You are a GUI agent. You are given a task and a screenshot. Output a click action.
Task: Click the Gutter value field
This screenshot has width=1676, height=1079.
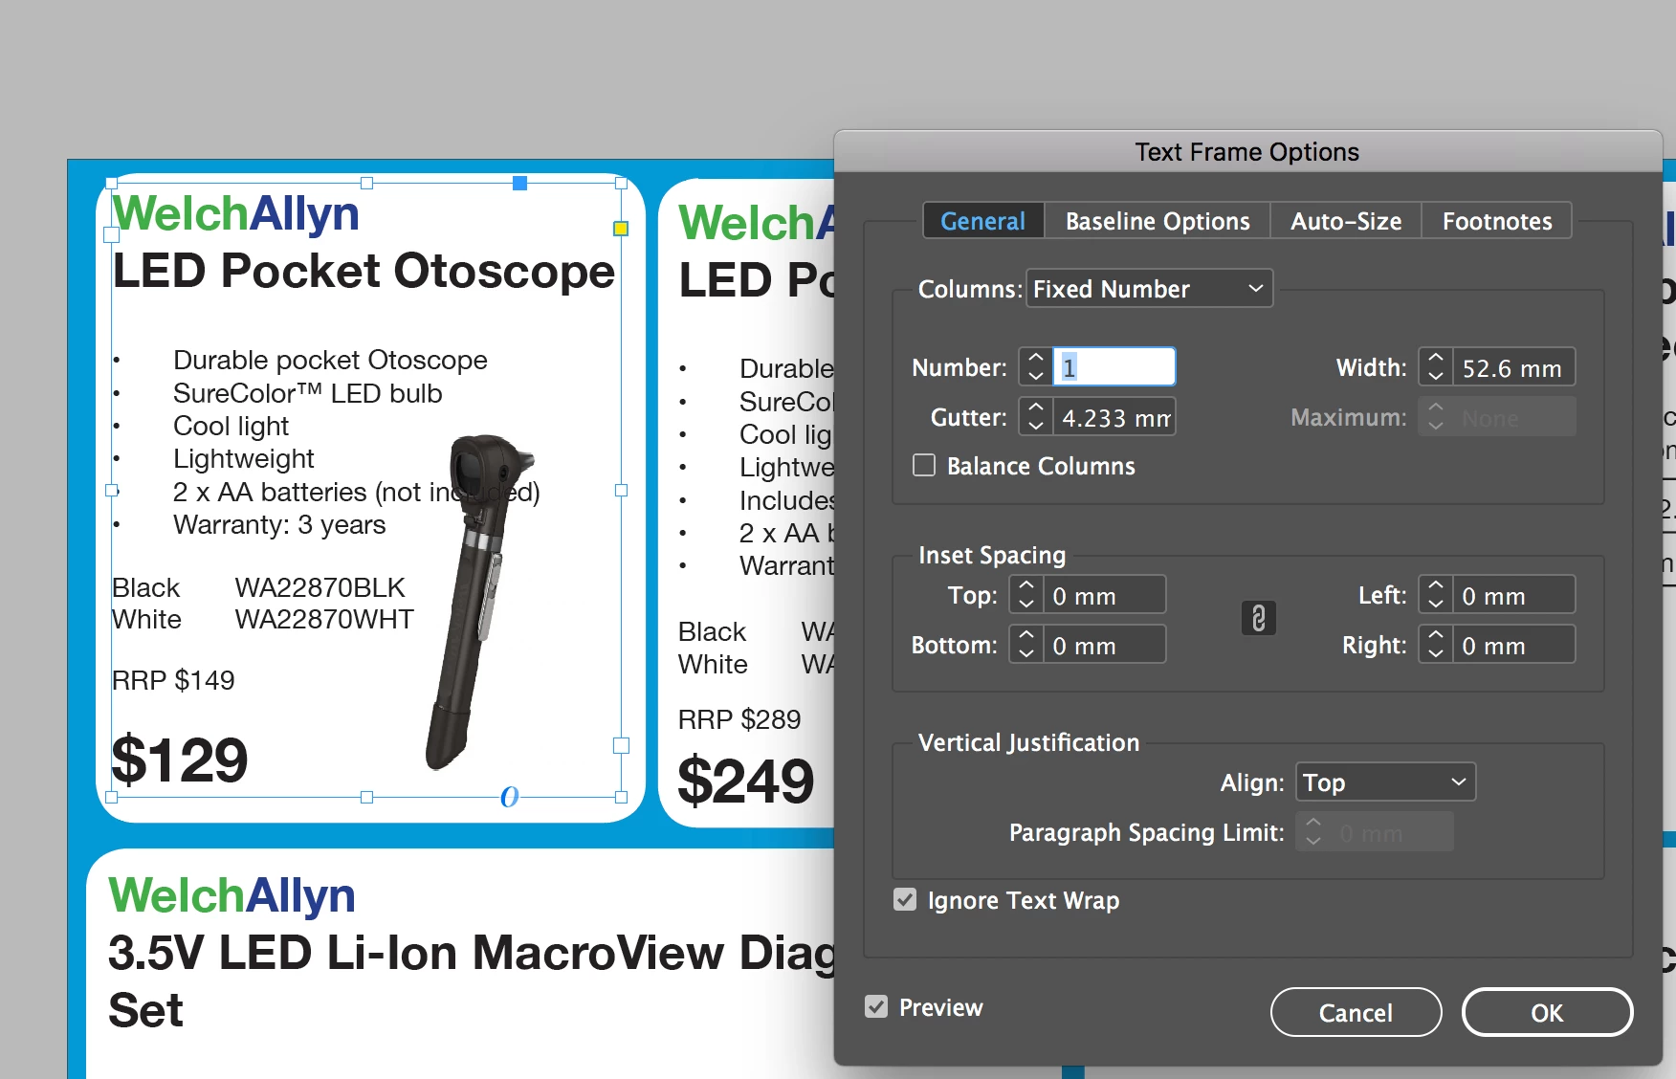coord(1114,417)
